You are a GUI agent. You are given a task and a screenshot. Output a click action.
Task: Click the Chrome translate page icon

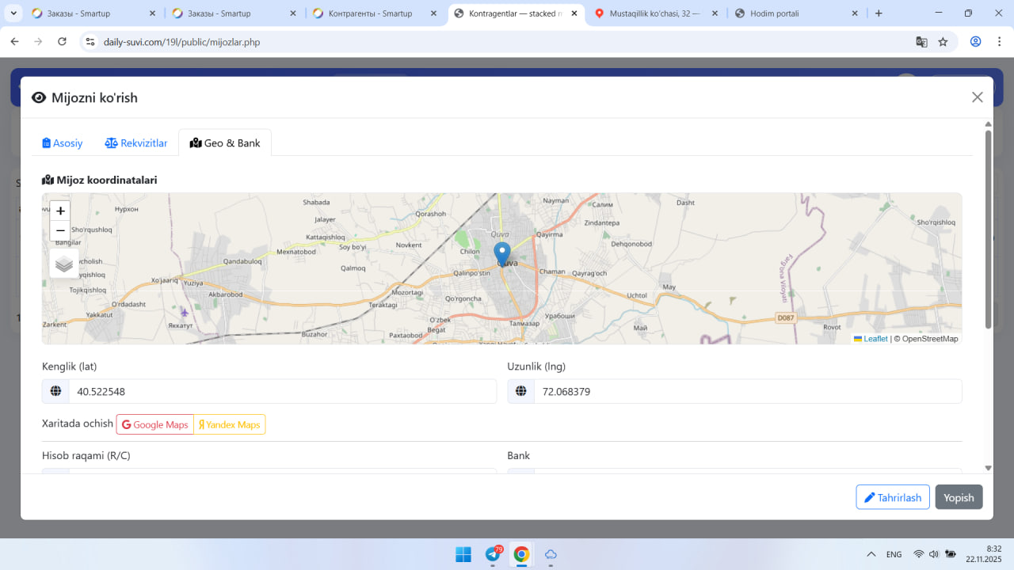pos(921,42)
